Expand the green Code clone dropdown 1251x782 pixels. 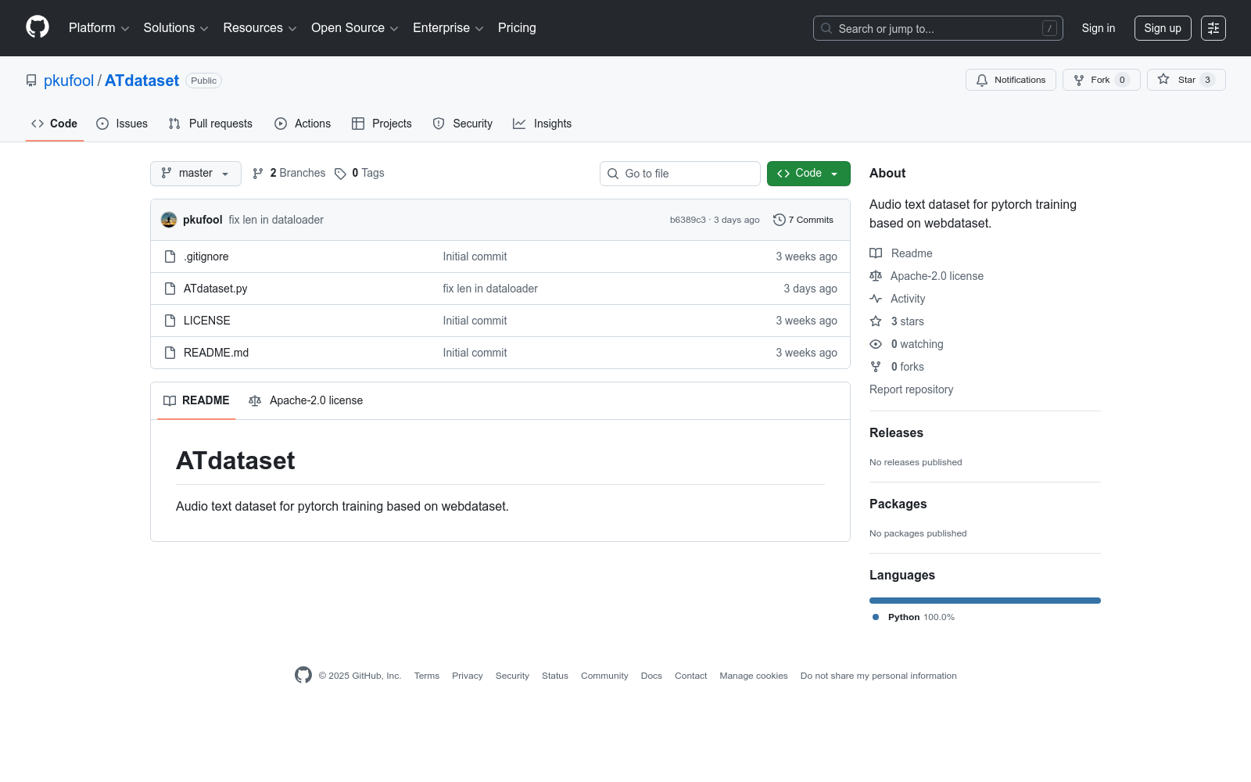click(808, 174)
